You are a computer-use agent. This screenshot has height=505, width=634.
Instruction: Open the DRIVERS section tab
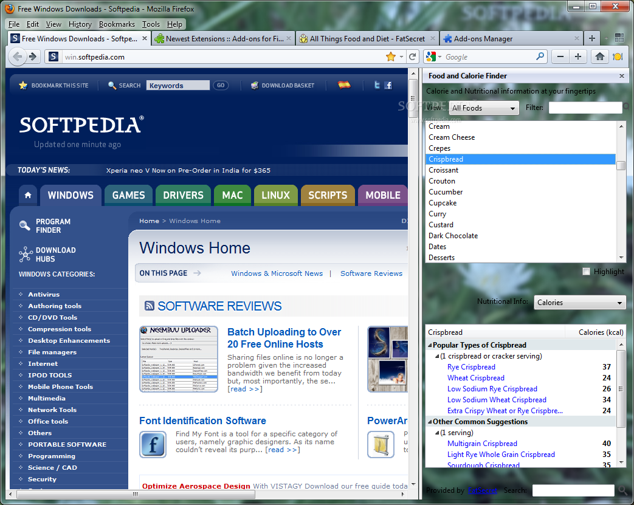click(x=183, y=195)
